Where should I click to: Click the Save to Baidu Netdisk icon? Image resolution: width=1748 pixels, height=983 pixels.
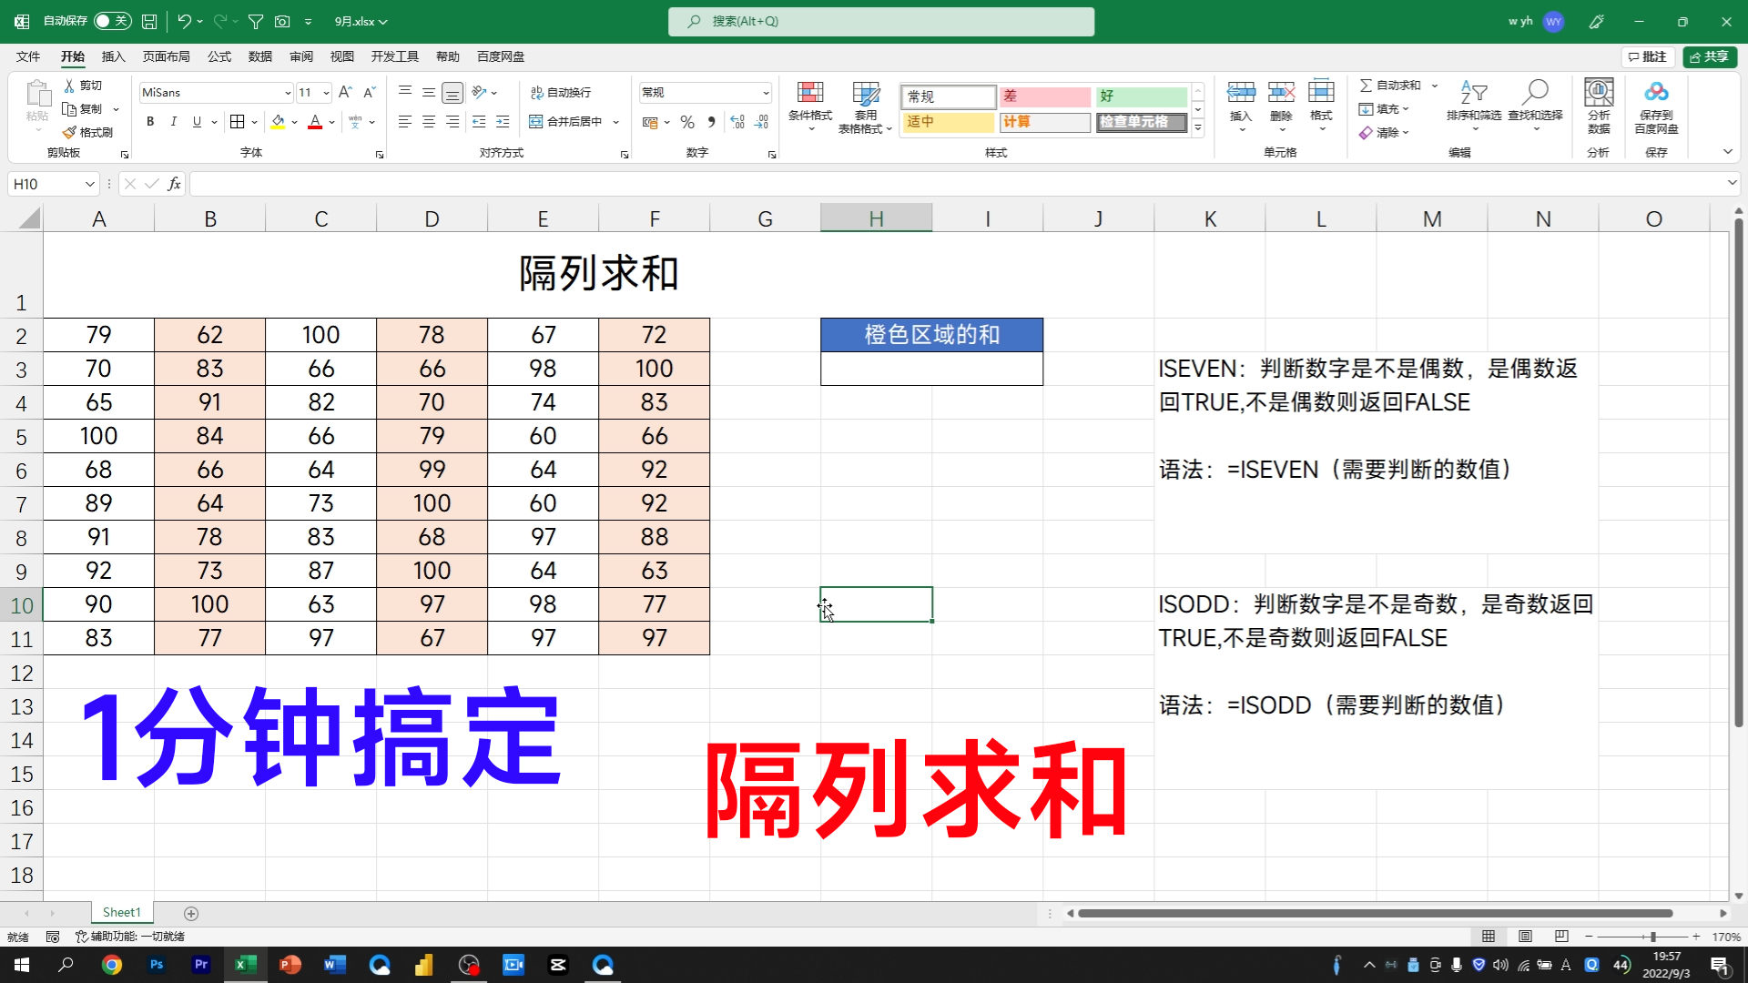pyautogui.click(x=1656, y=93)
